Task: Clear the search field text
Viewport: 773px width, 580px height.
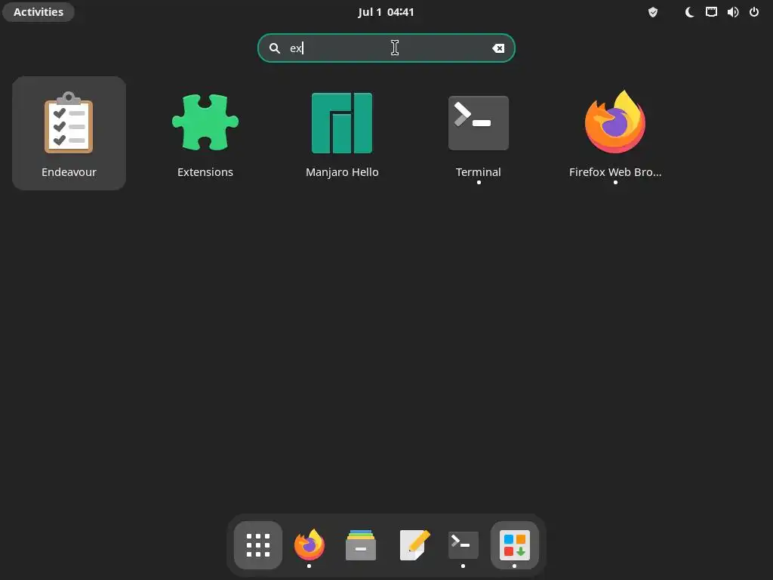Action: 498,48
